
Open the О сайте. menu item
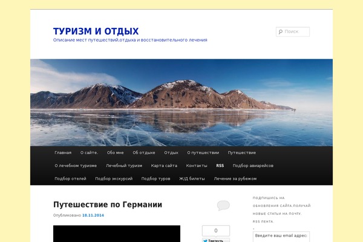[89, 152]
